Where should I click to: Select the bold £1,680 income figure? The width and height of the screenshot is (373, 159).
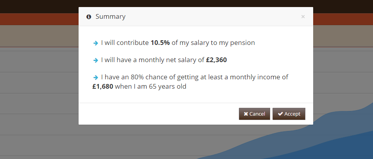(103, 86)
